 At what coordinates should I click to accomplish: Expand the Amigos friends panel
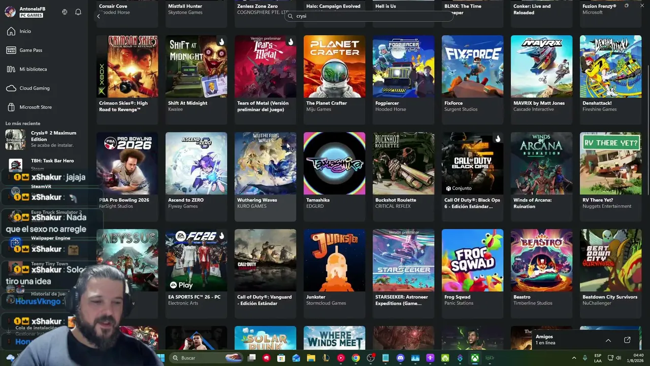coord(608,340)
